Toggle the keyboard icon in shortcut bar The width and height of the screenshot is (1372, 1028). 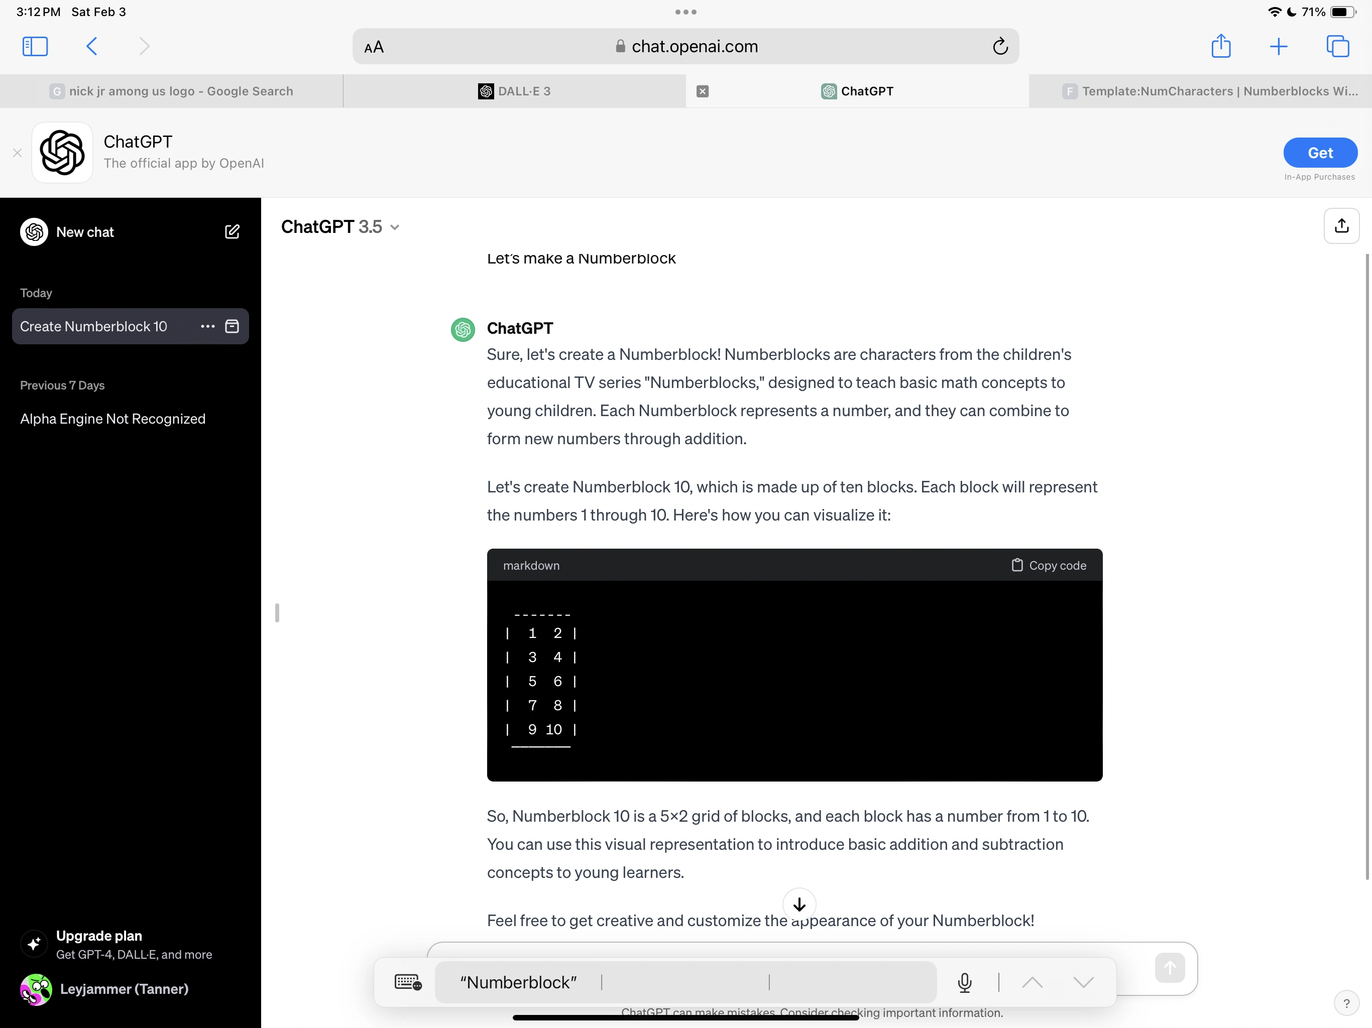coord(408,982)
